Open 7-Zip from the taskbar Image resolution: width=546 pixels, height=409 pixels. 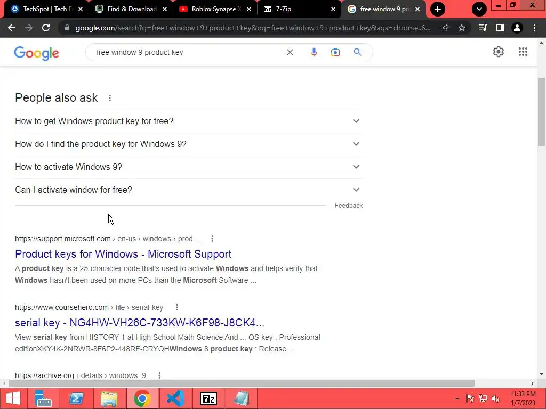click(x=208, y=398)
